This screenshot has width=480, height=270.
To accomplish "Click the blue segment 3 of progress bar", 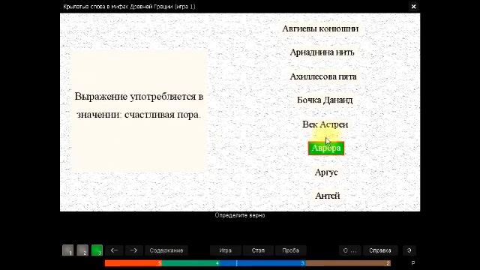I will pos(262,263).
